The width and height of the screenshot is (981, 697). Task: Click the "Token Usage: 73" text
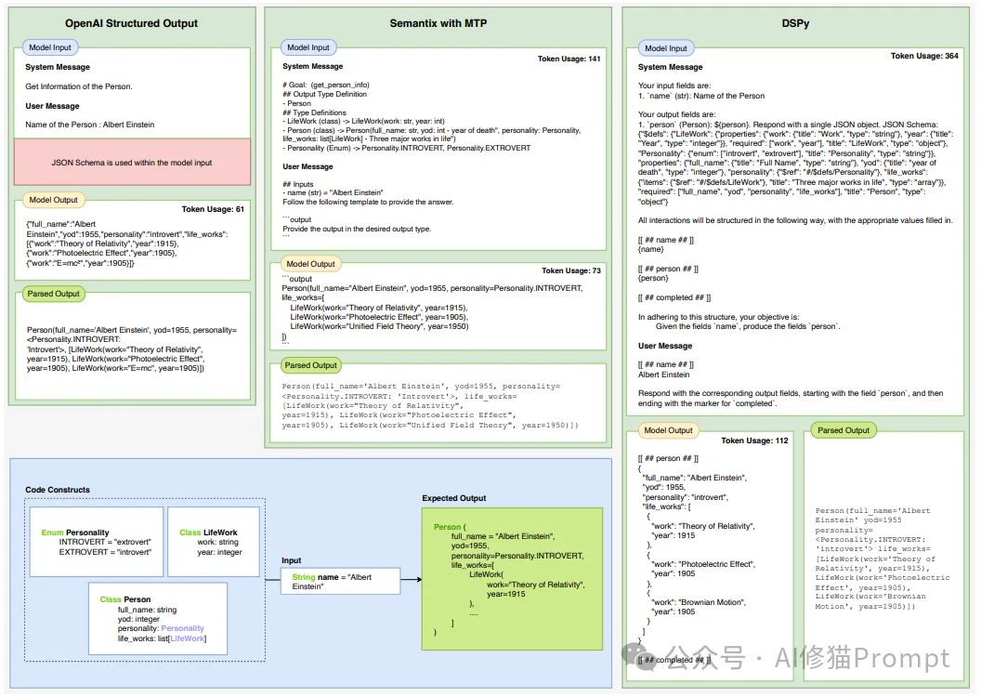point(571,271)
